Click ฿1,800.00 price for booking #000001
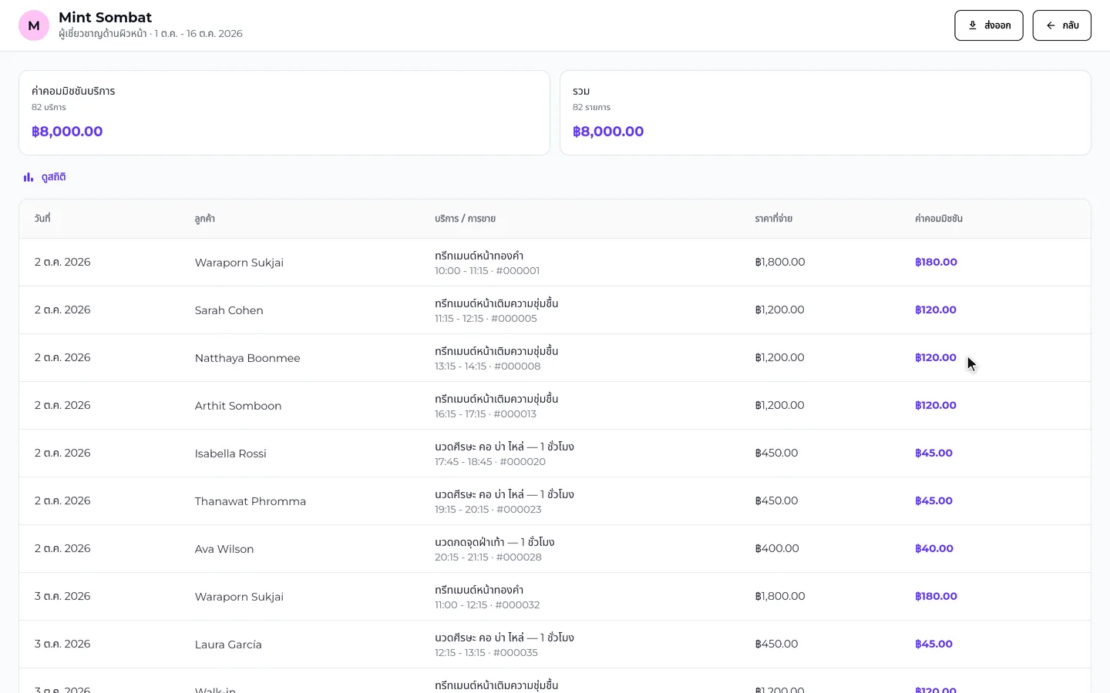 (780, 262)
